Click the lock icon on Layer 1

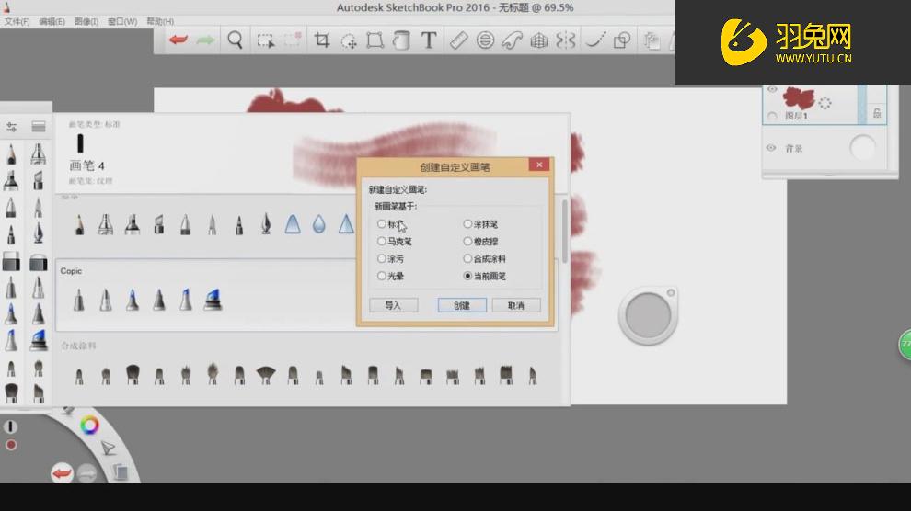[877, 112]
